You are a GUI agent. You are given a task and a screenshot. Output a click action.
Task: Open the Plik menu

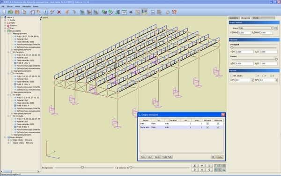point(3,6)
